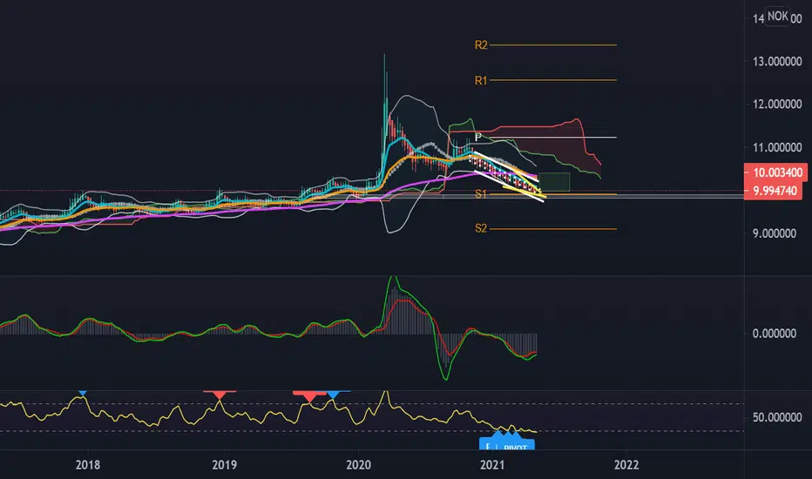Click the 10.003400 price tag
This screenshot has height=479, width=812.
tap(775, 172)
